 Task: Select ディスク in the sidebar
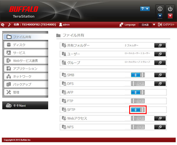tap(26, 45)
